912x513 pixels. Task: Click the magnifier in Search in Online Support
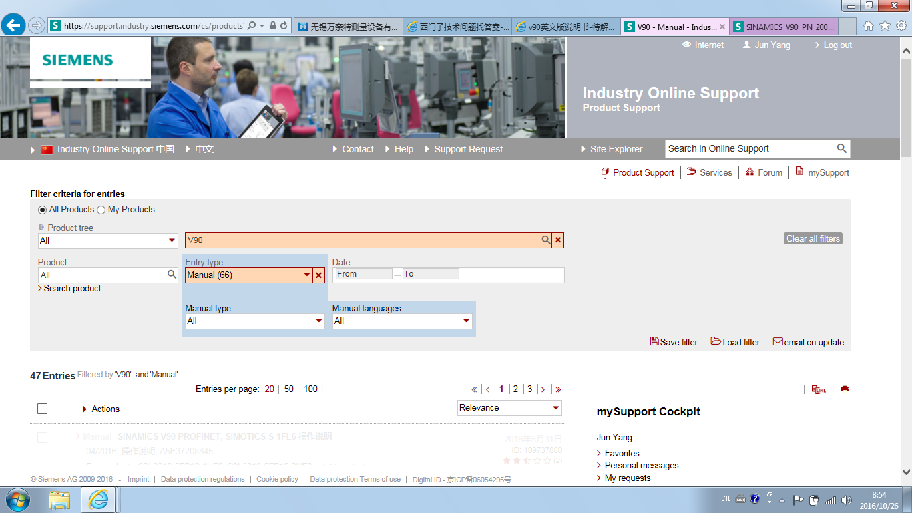(x=841, y=148)
